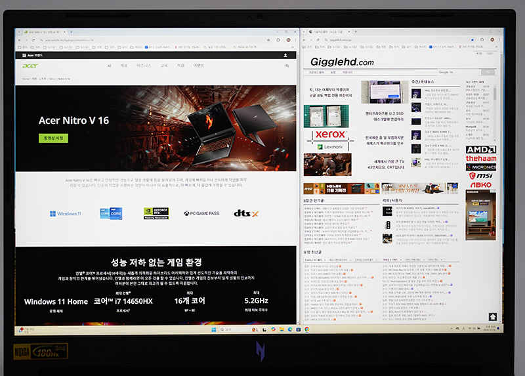The width and height of the screenshot is (525, 376).
Task: Open new tab in left Acer browser
Action: [x=72, y=31]
